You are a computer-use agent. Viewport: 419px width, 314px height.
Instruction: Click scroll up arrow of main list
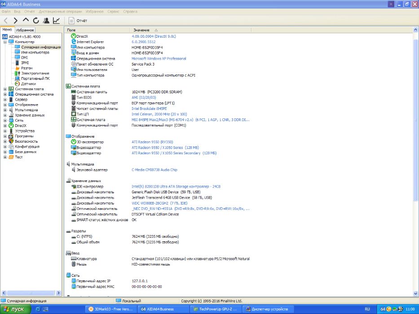(x=415, y=30)
